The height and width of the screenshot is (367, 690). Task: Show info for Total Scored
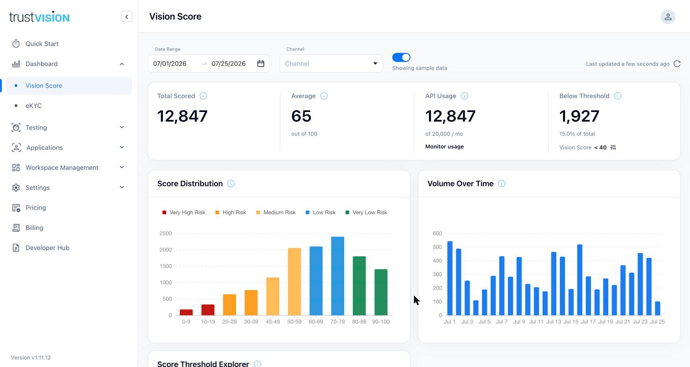204,96
